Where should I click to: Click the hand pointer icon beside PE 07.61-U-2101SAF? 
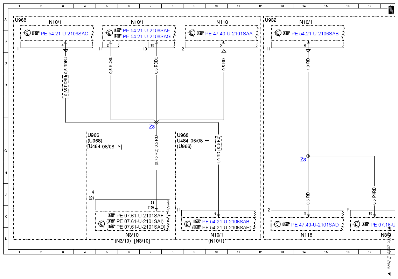[x=111, y=215]
